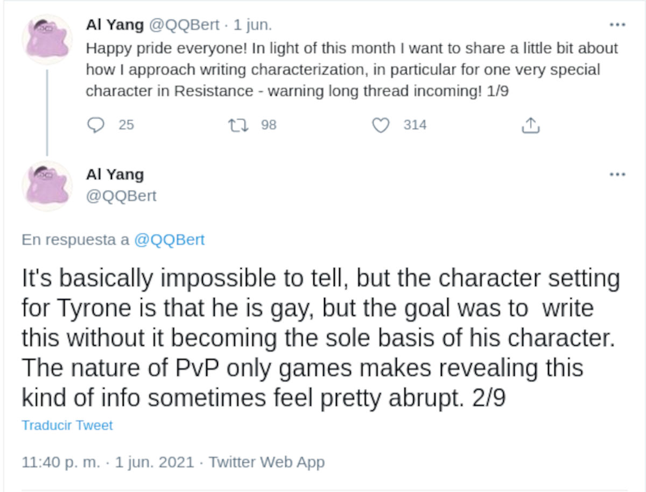Click the @QQBert handle under the second Al Yang
The width and height of the screenshot is (646, 492).
[121, 196]
